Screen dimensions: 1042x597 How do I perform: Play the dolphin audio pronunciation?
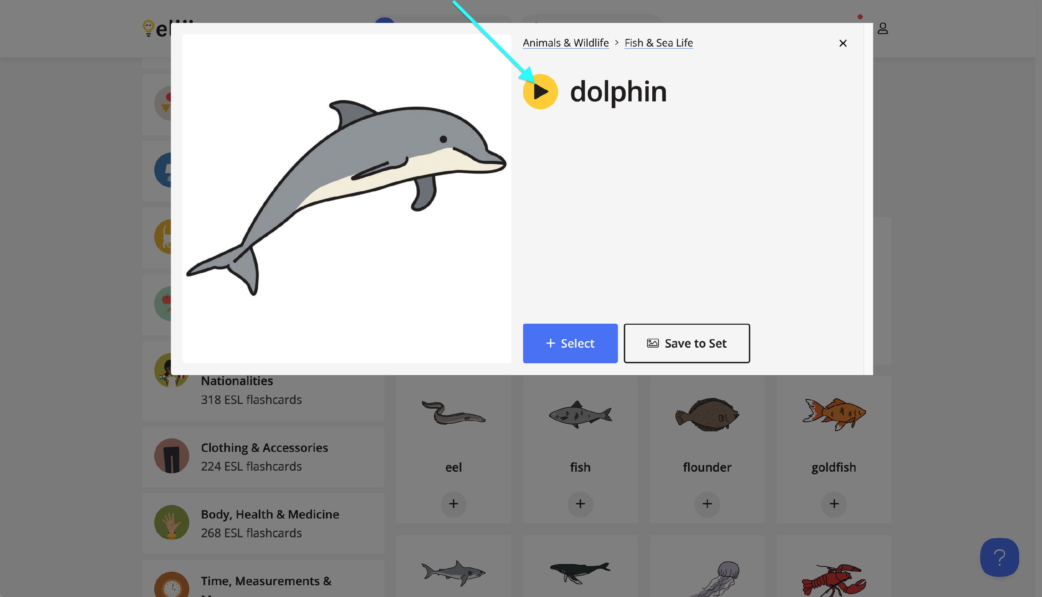click(x=540, y=91)
